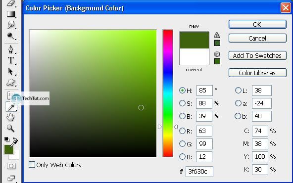The image size is (293, 183).
Task: Pick the in-gamut swatch below warning triangle
Action: pos(217,43)
